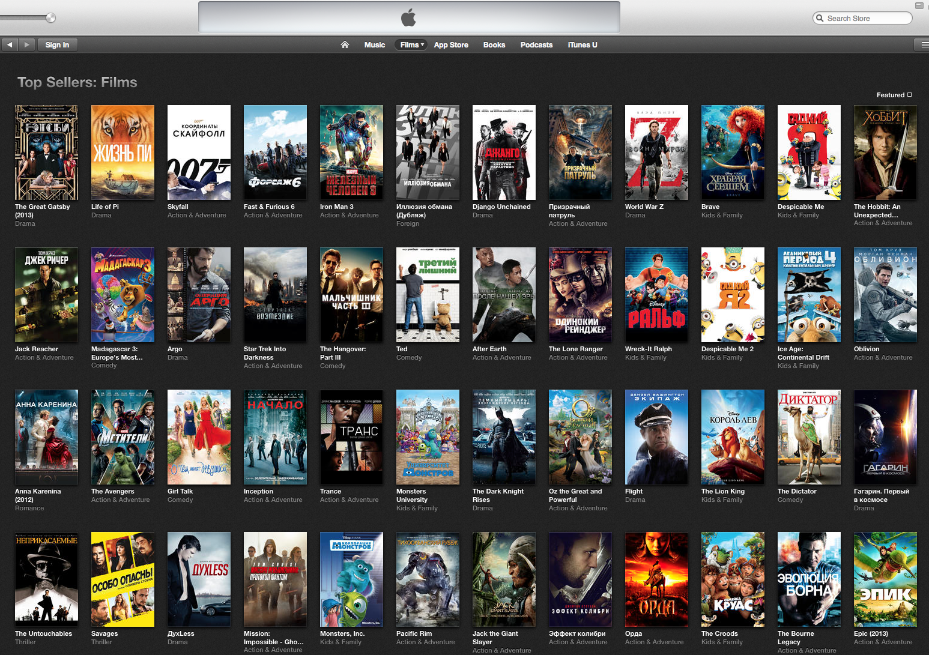Click the Oz the Great and Powerful title
Viewport: 929px width, 655px height.
(575, 495)
